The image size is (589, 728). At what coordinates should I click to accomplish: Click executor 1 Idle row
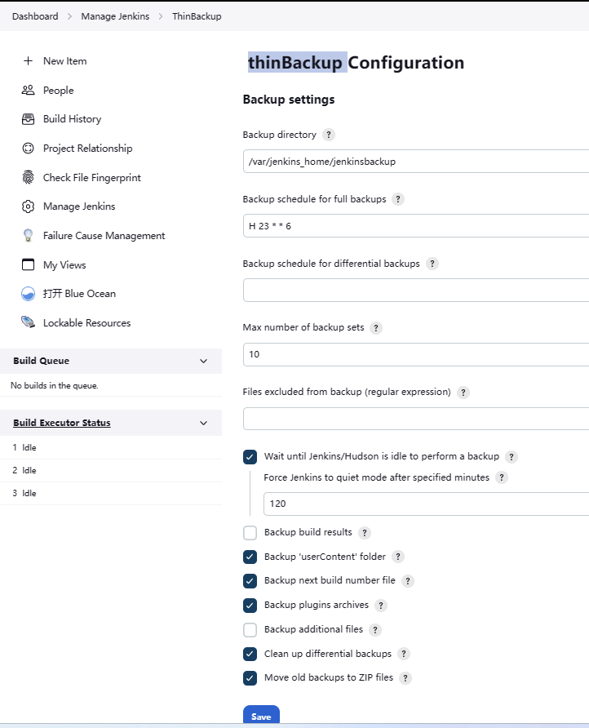pyautogui.click(x=111, y=447)
